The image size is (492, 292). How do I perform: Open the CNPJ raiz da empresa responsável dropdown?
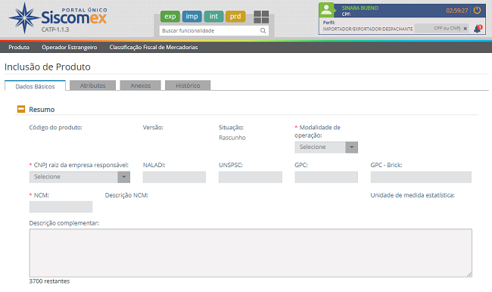[79, 177]
